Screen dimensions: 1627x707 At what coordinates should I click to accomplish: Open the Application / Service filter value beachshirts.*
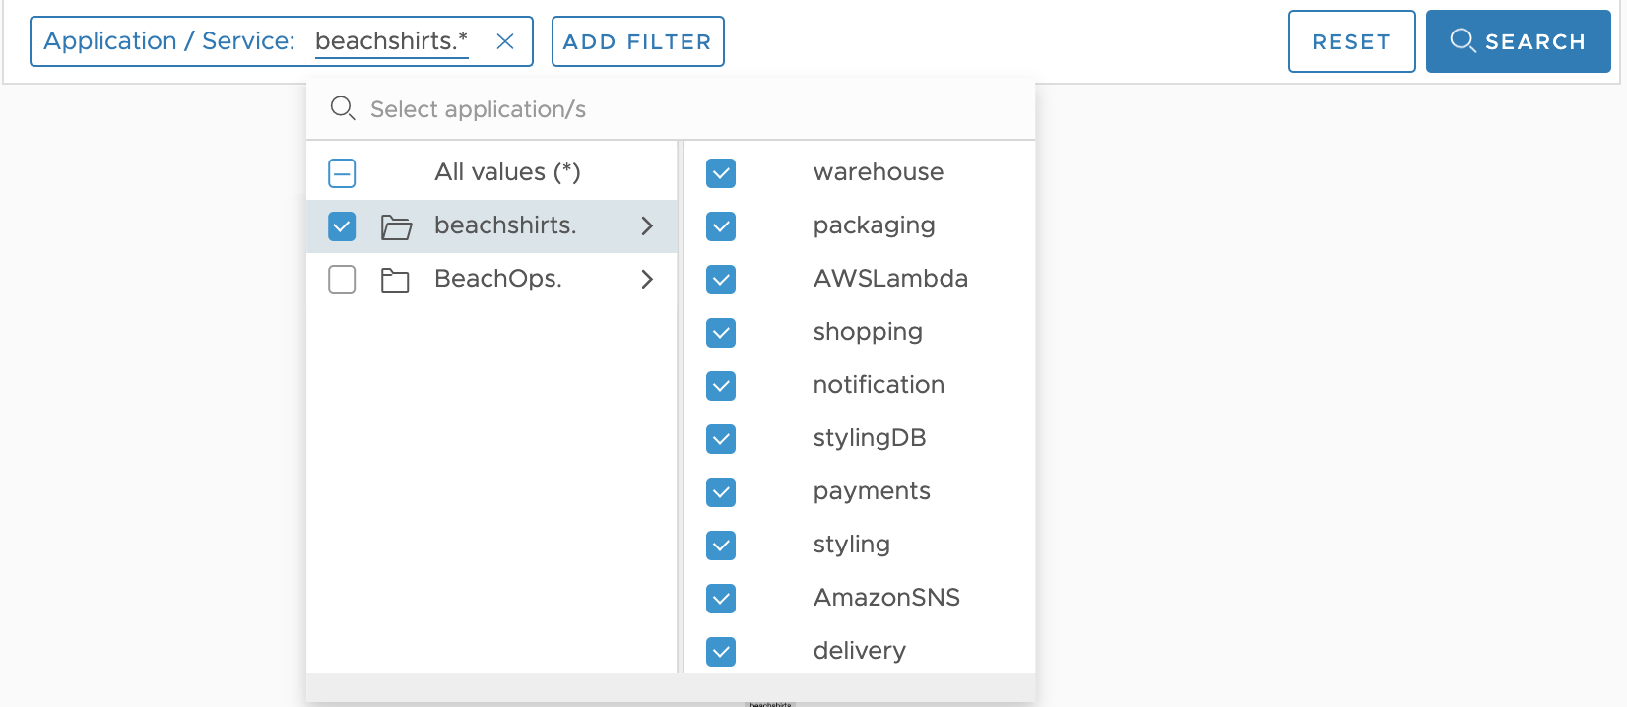point(392,41)
